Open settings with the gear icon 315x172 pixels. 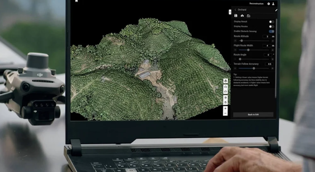pos(268,4)
